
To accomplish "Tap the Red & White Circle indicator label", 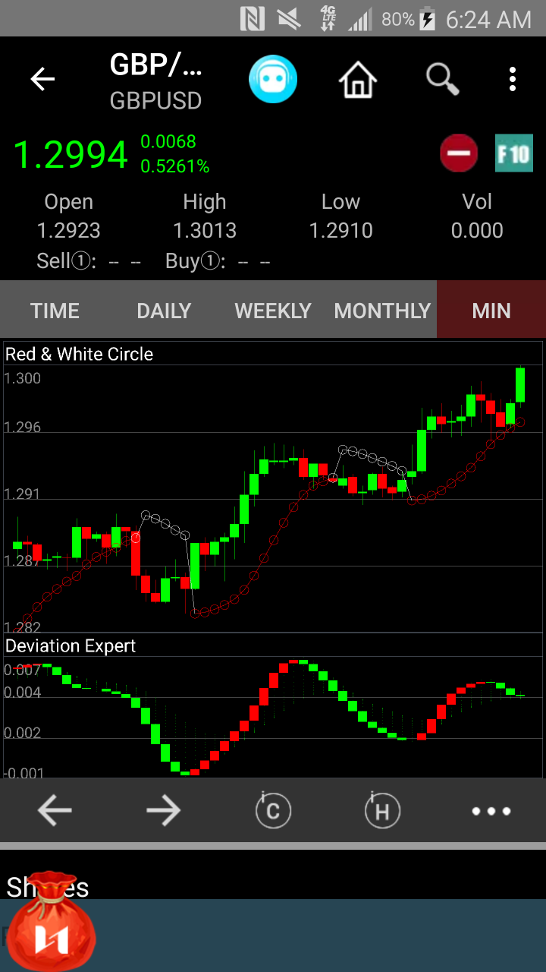I will click(80, 354).
